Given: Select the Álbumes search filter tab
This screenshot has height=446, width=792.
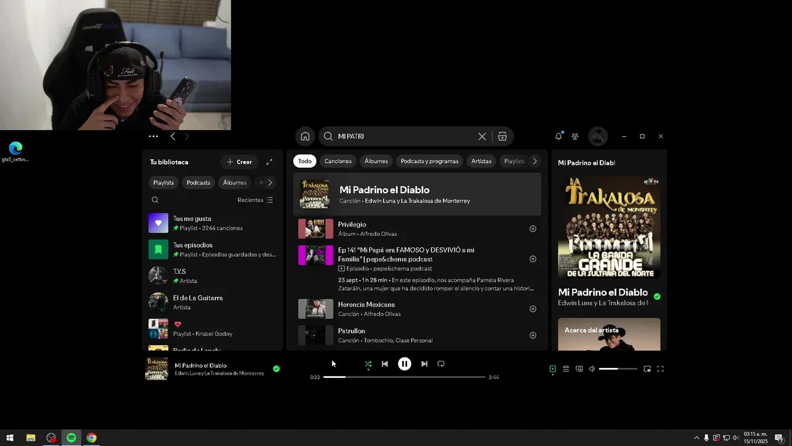Looking at the screenshot, I should [x=376, y=161].
